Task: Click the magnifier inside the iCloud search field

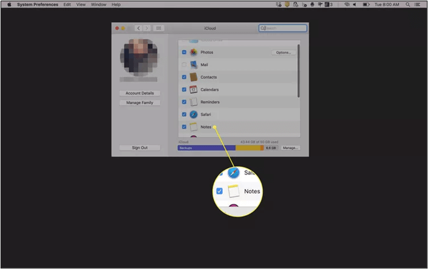Action: click(x=262, y=28)
